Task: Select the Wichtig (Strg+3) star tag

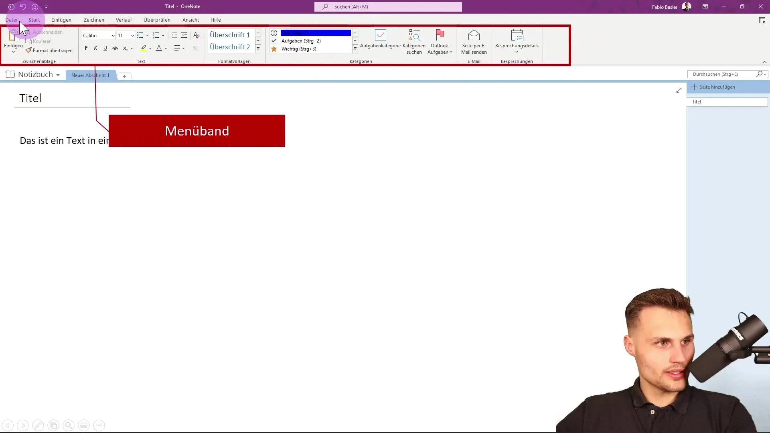Action: [x=299, y=49]
